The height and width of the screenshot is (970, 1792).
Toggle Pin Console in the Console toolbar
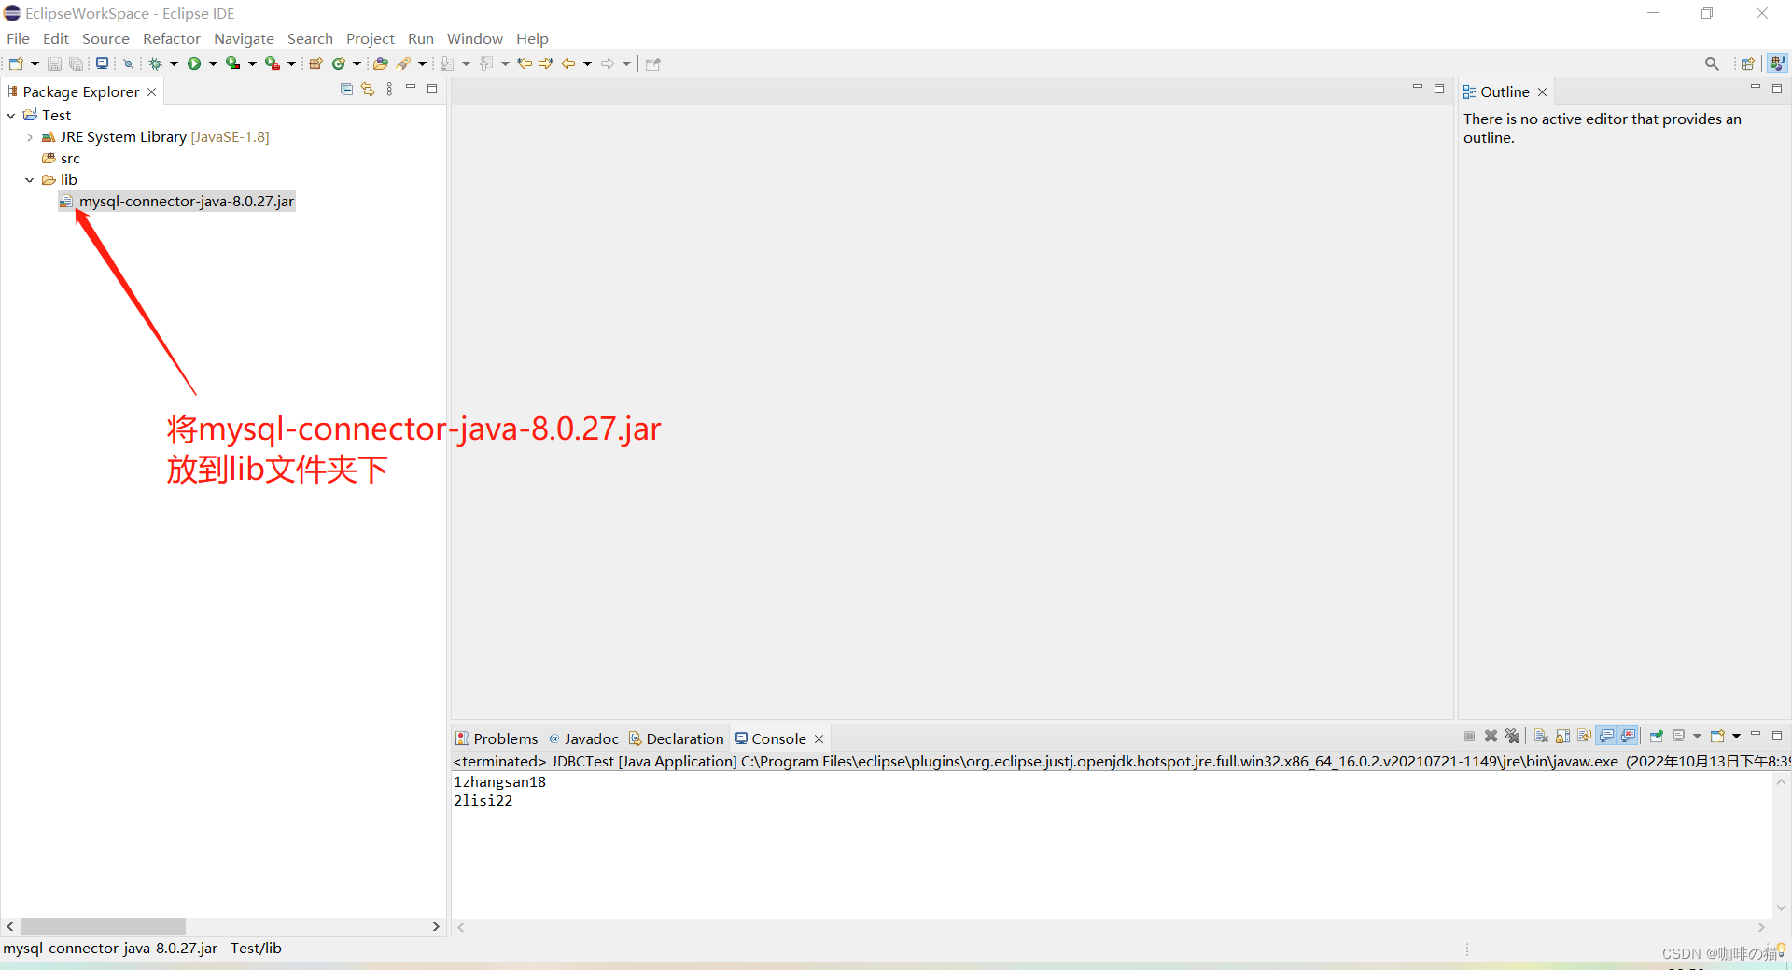point(1657,737)
